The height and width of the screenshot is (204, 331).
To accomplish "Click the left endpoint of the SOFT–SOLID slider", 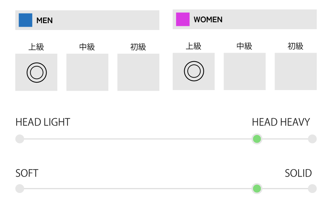I will 20,189.
